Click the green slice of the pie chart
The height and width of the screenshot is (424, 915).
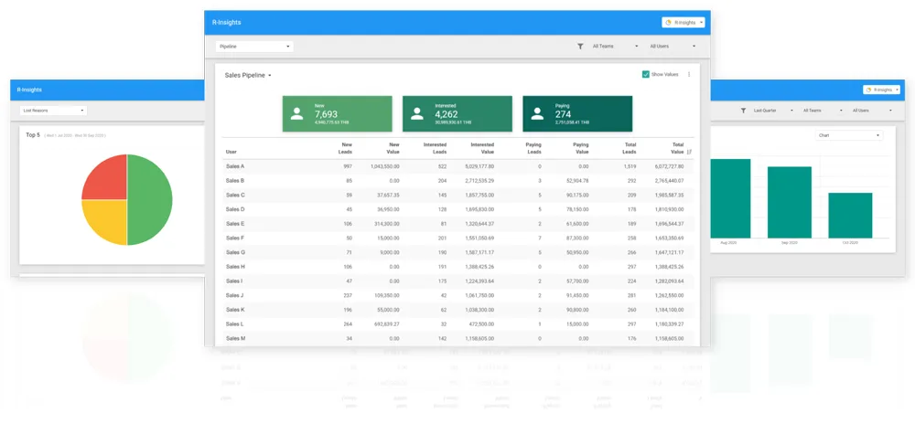pyautogui.click(x=150, y=200)
